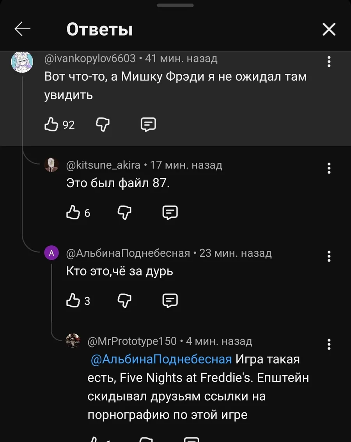Reply to kitsune_akira's comment

170,213
